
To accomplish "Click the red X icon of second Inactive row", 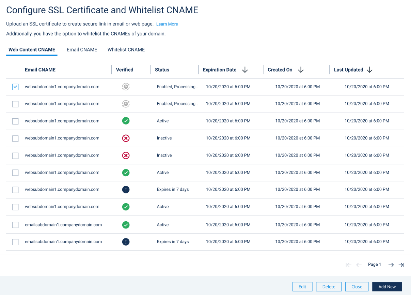I will click(x=126, y=156).
